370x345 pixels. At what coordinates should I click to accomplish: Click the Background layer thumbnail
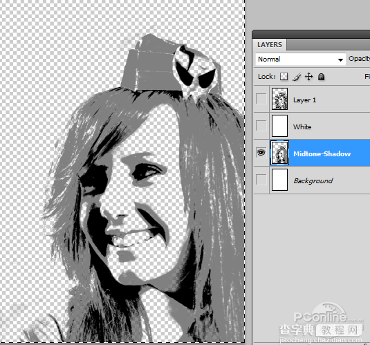[279, 180]
